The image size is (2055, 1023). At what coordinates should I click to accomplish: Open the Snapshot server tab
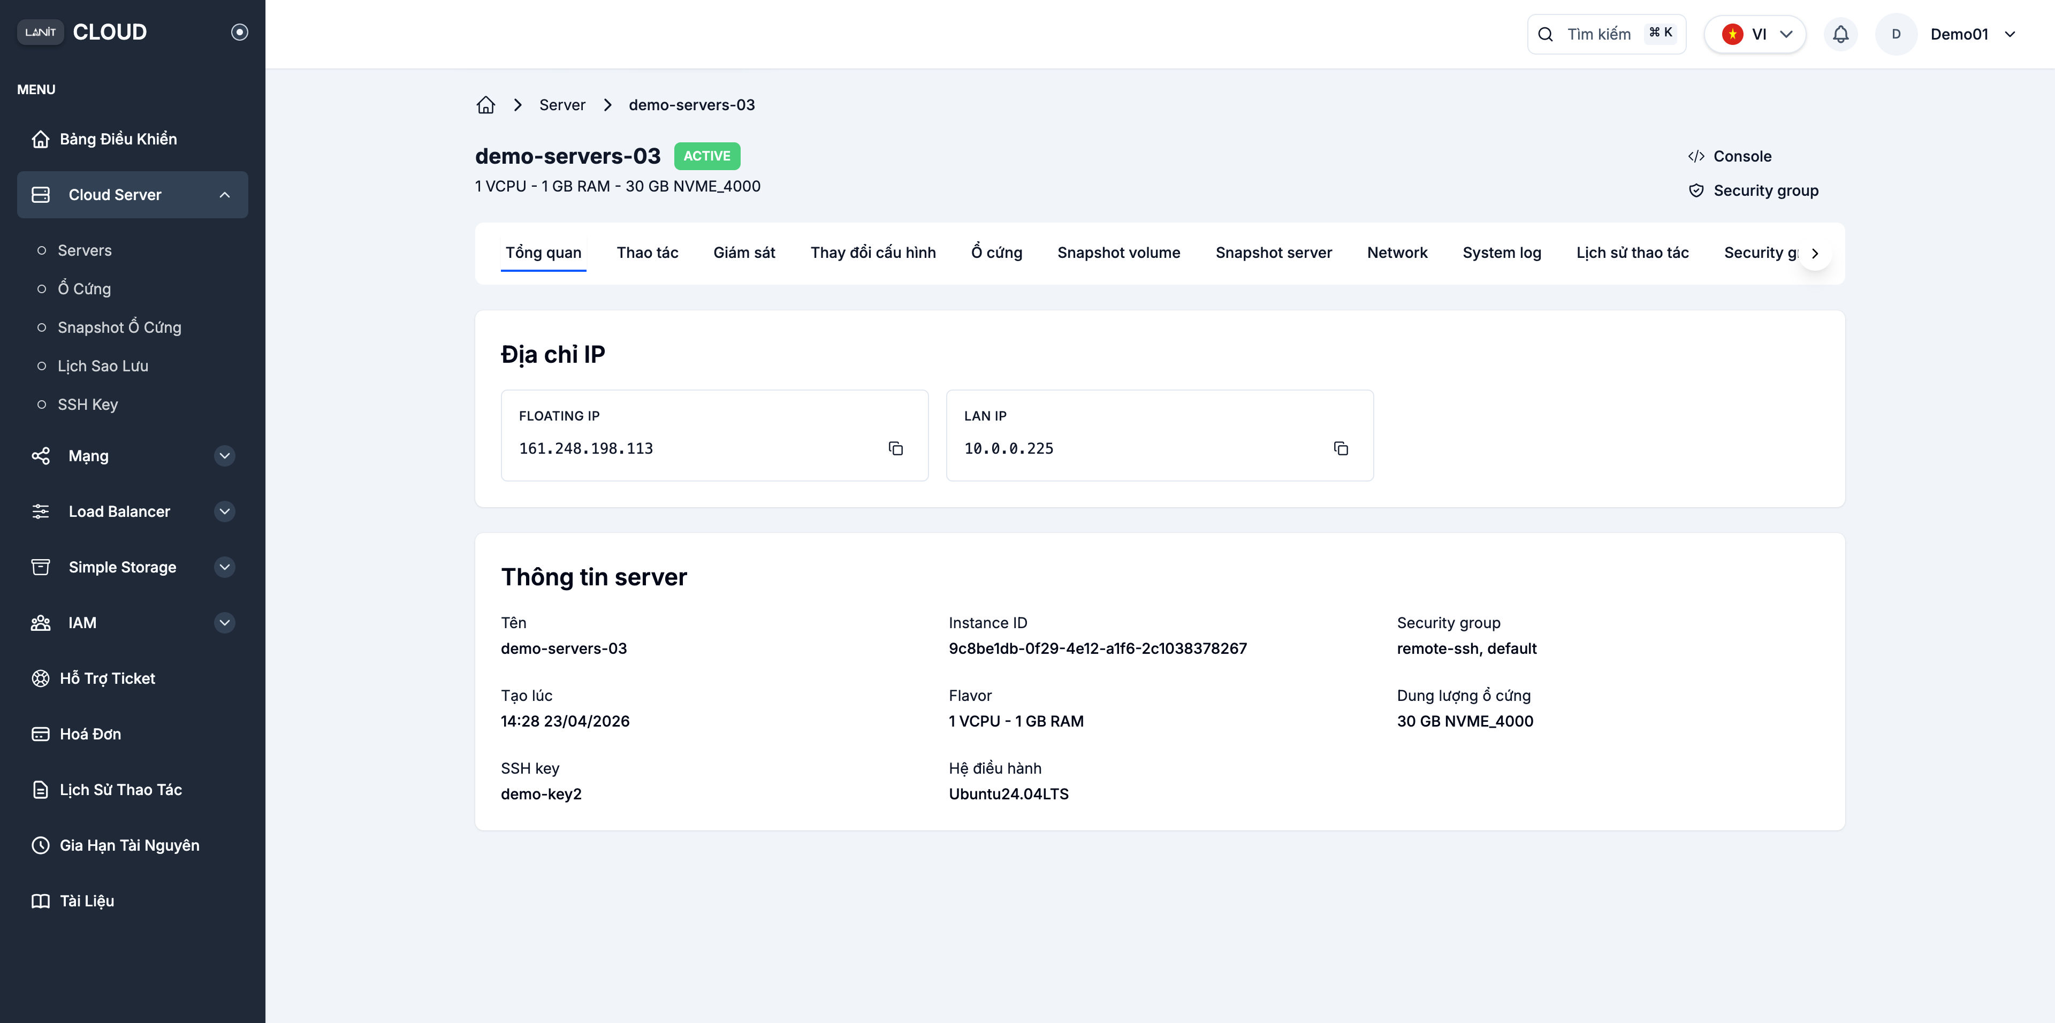click(x=1273, y=253)
